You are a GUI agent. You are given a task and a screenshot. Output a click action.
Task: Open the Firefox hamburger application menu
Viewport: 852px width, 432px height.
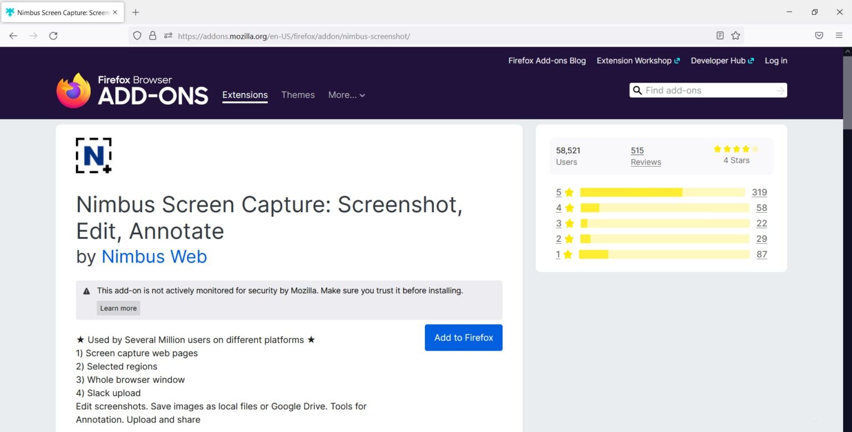click(x=839, y=35)
